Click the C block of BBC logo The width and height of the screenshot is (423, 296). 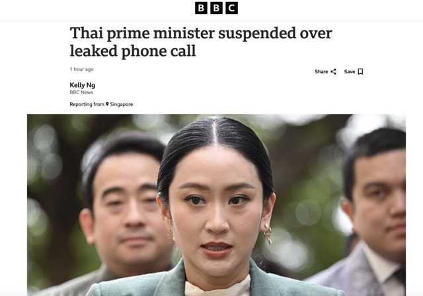pyautogui.click(x=232, y=8)
